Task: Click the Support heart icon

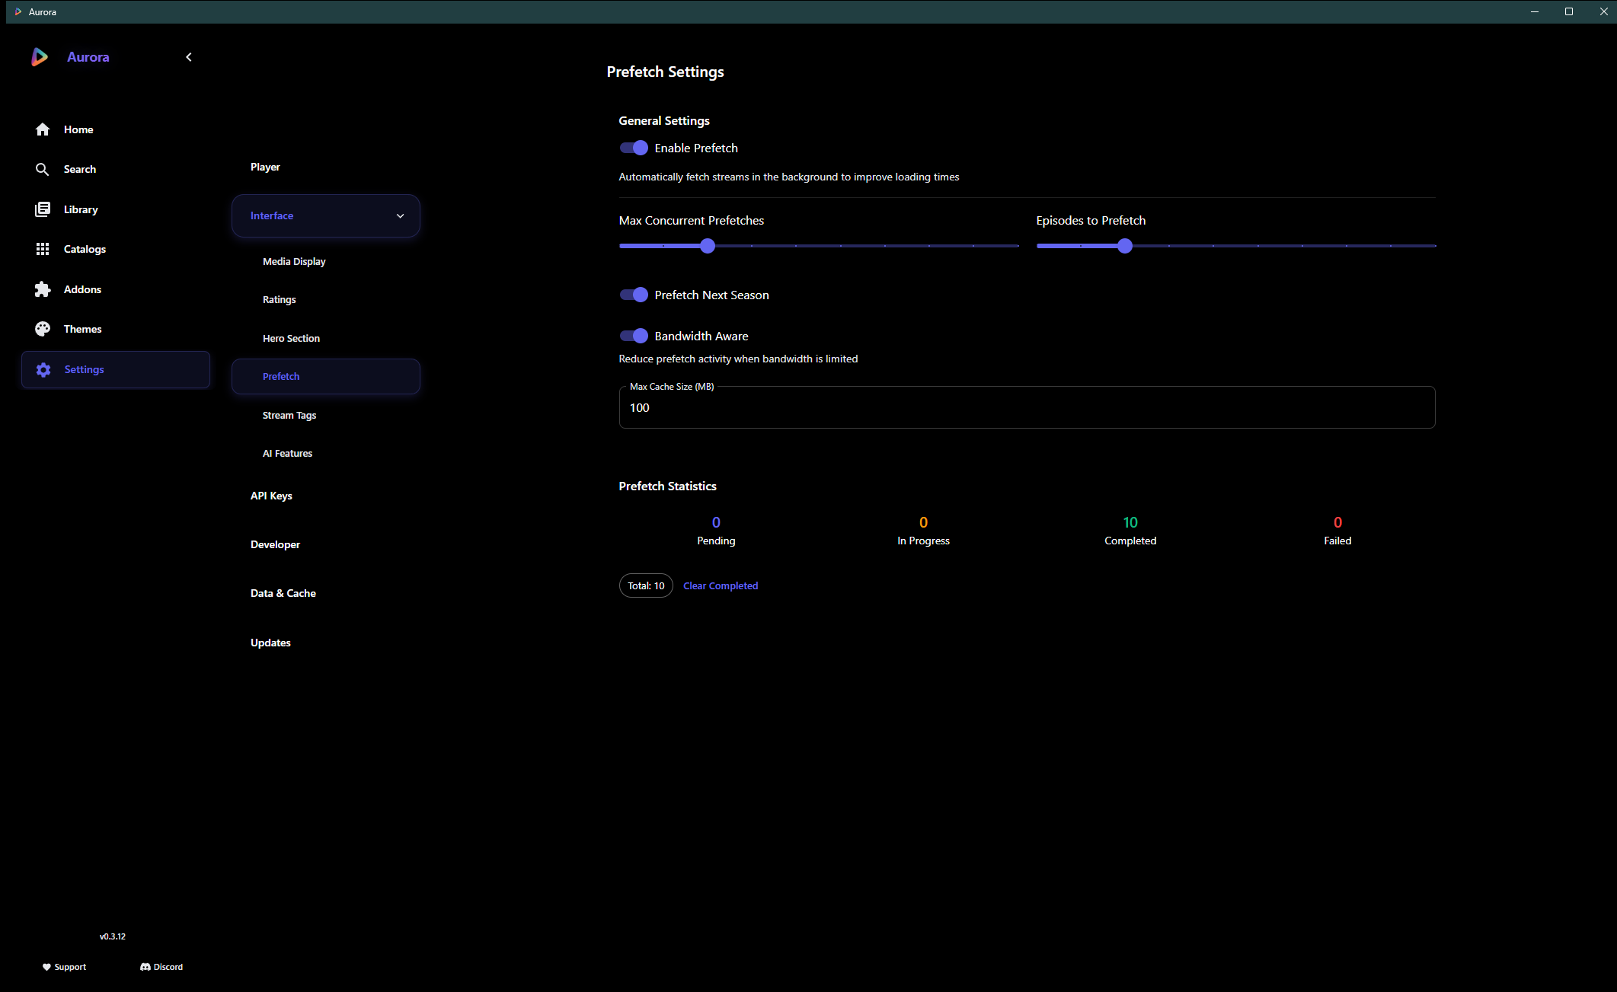Action: click(46, 967)
